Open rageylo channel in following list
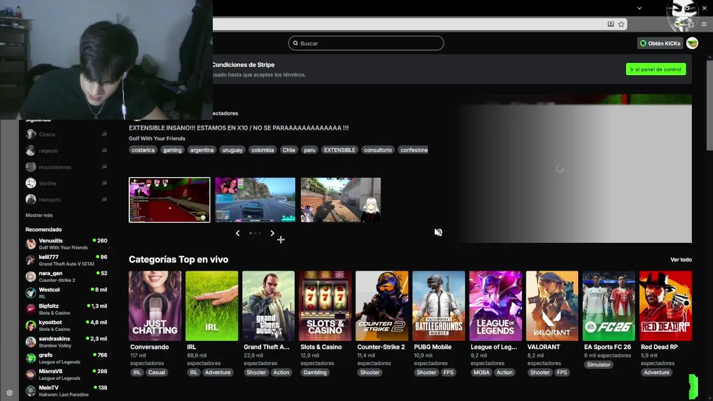The height and width of the screenshot is (401, 713). 66,150
